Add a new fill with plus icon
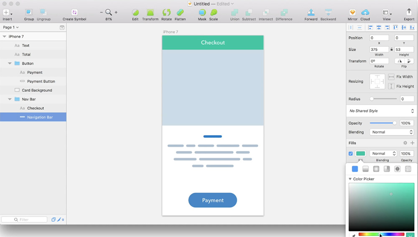Viewport: 418px width, 237px height. (x=412, y=143)
